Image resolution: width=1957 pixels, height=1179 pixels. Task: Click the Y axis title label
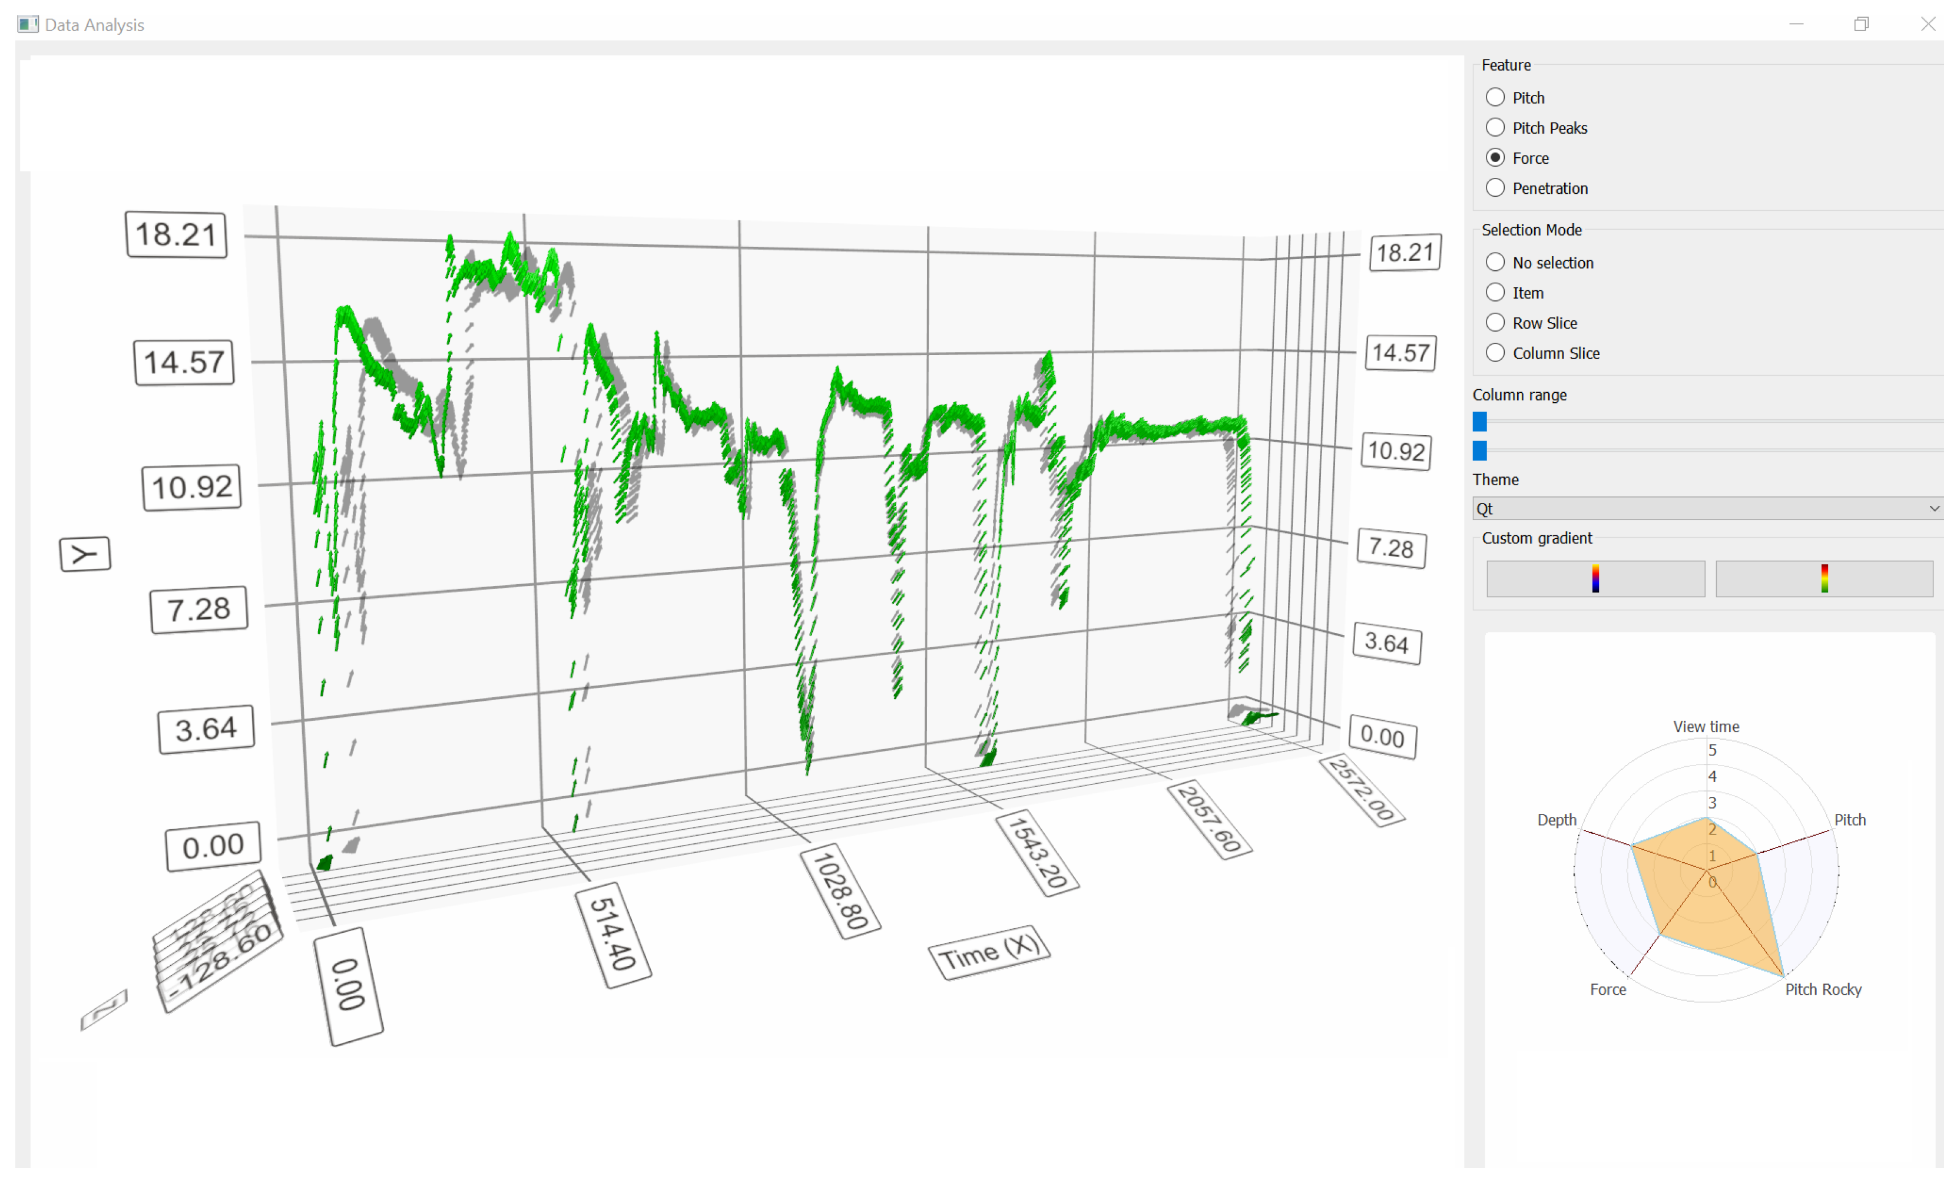pyautogui.click(x=85, y=554)
